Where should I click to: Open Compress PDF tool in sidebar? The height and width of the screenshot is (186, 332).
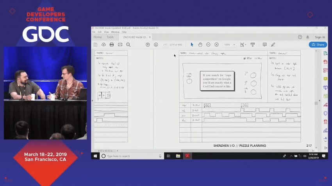tap(325, 122)
